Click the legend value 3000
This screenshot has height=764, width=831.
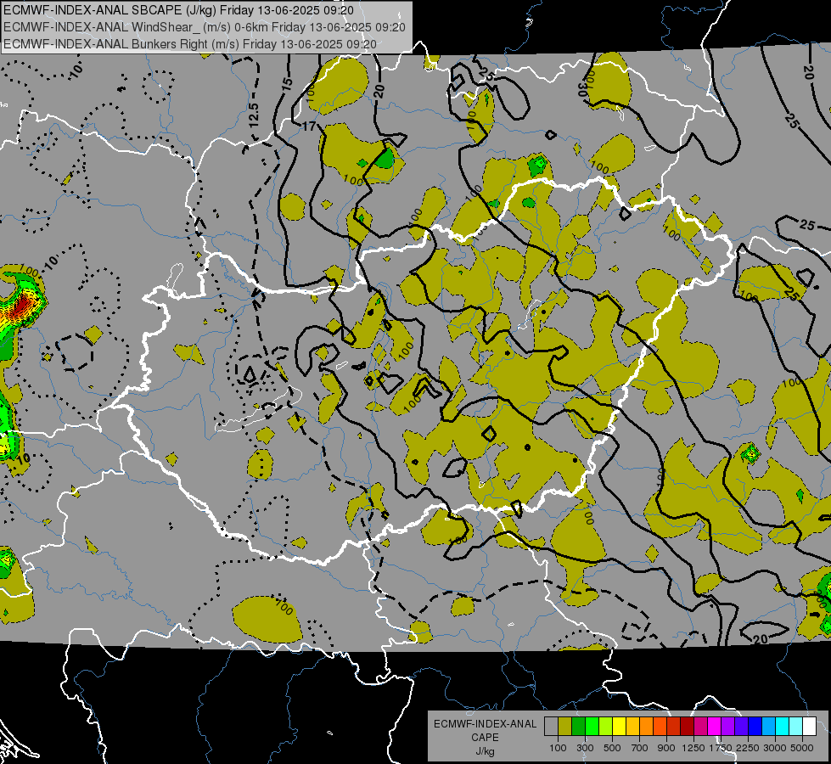775,748
